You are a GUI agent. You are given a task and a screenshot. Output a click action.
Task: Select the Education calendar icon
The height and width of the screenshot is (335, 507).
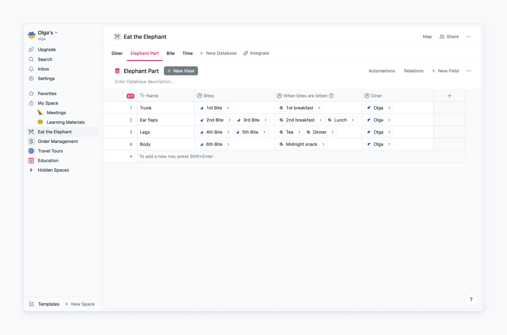pos(31,160)
